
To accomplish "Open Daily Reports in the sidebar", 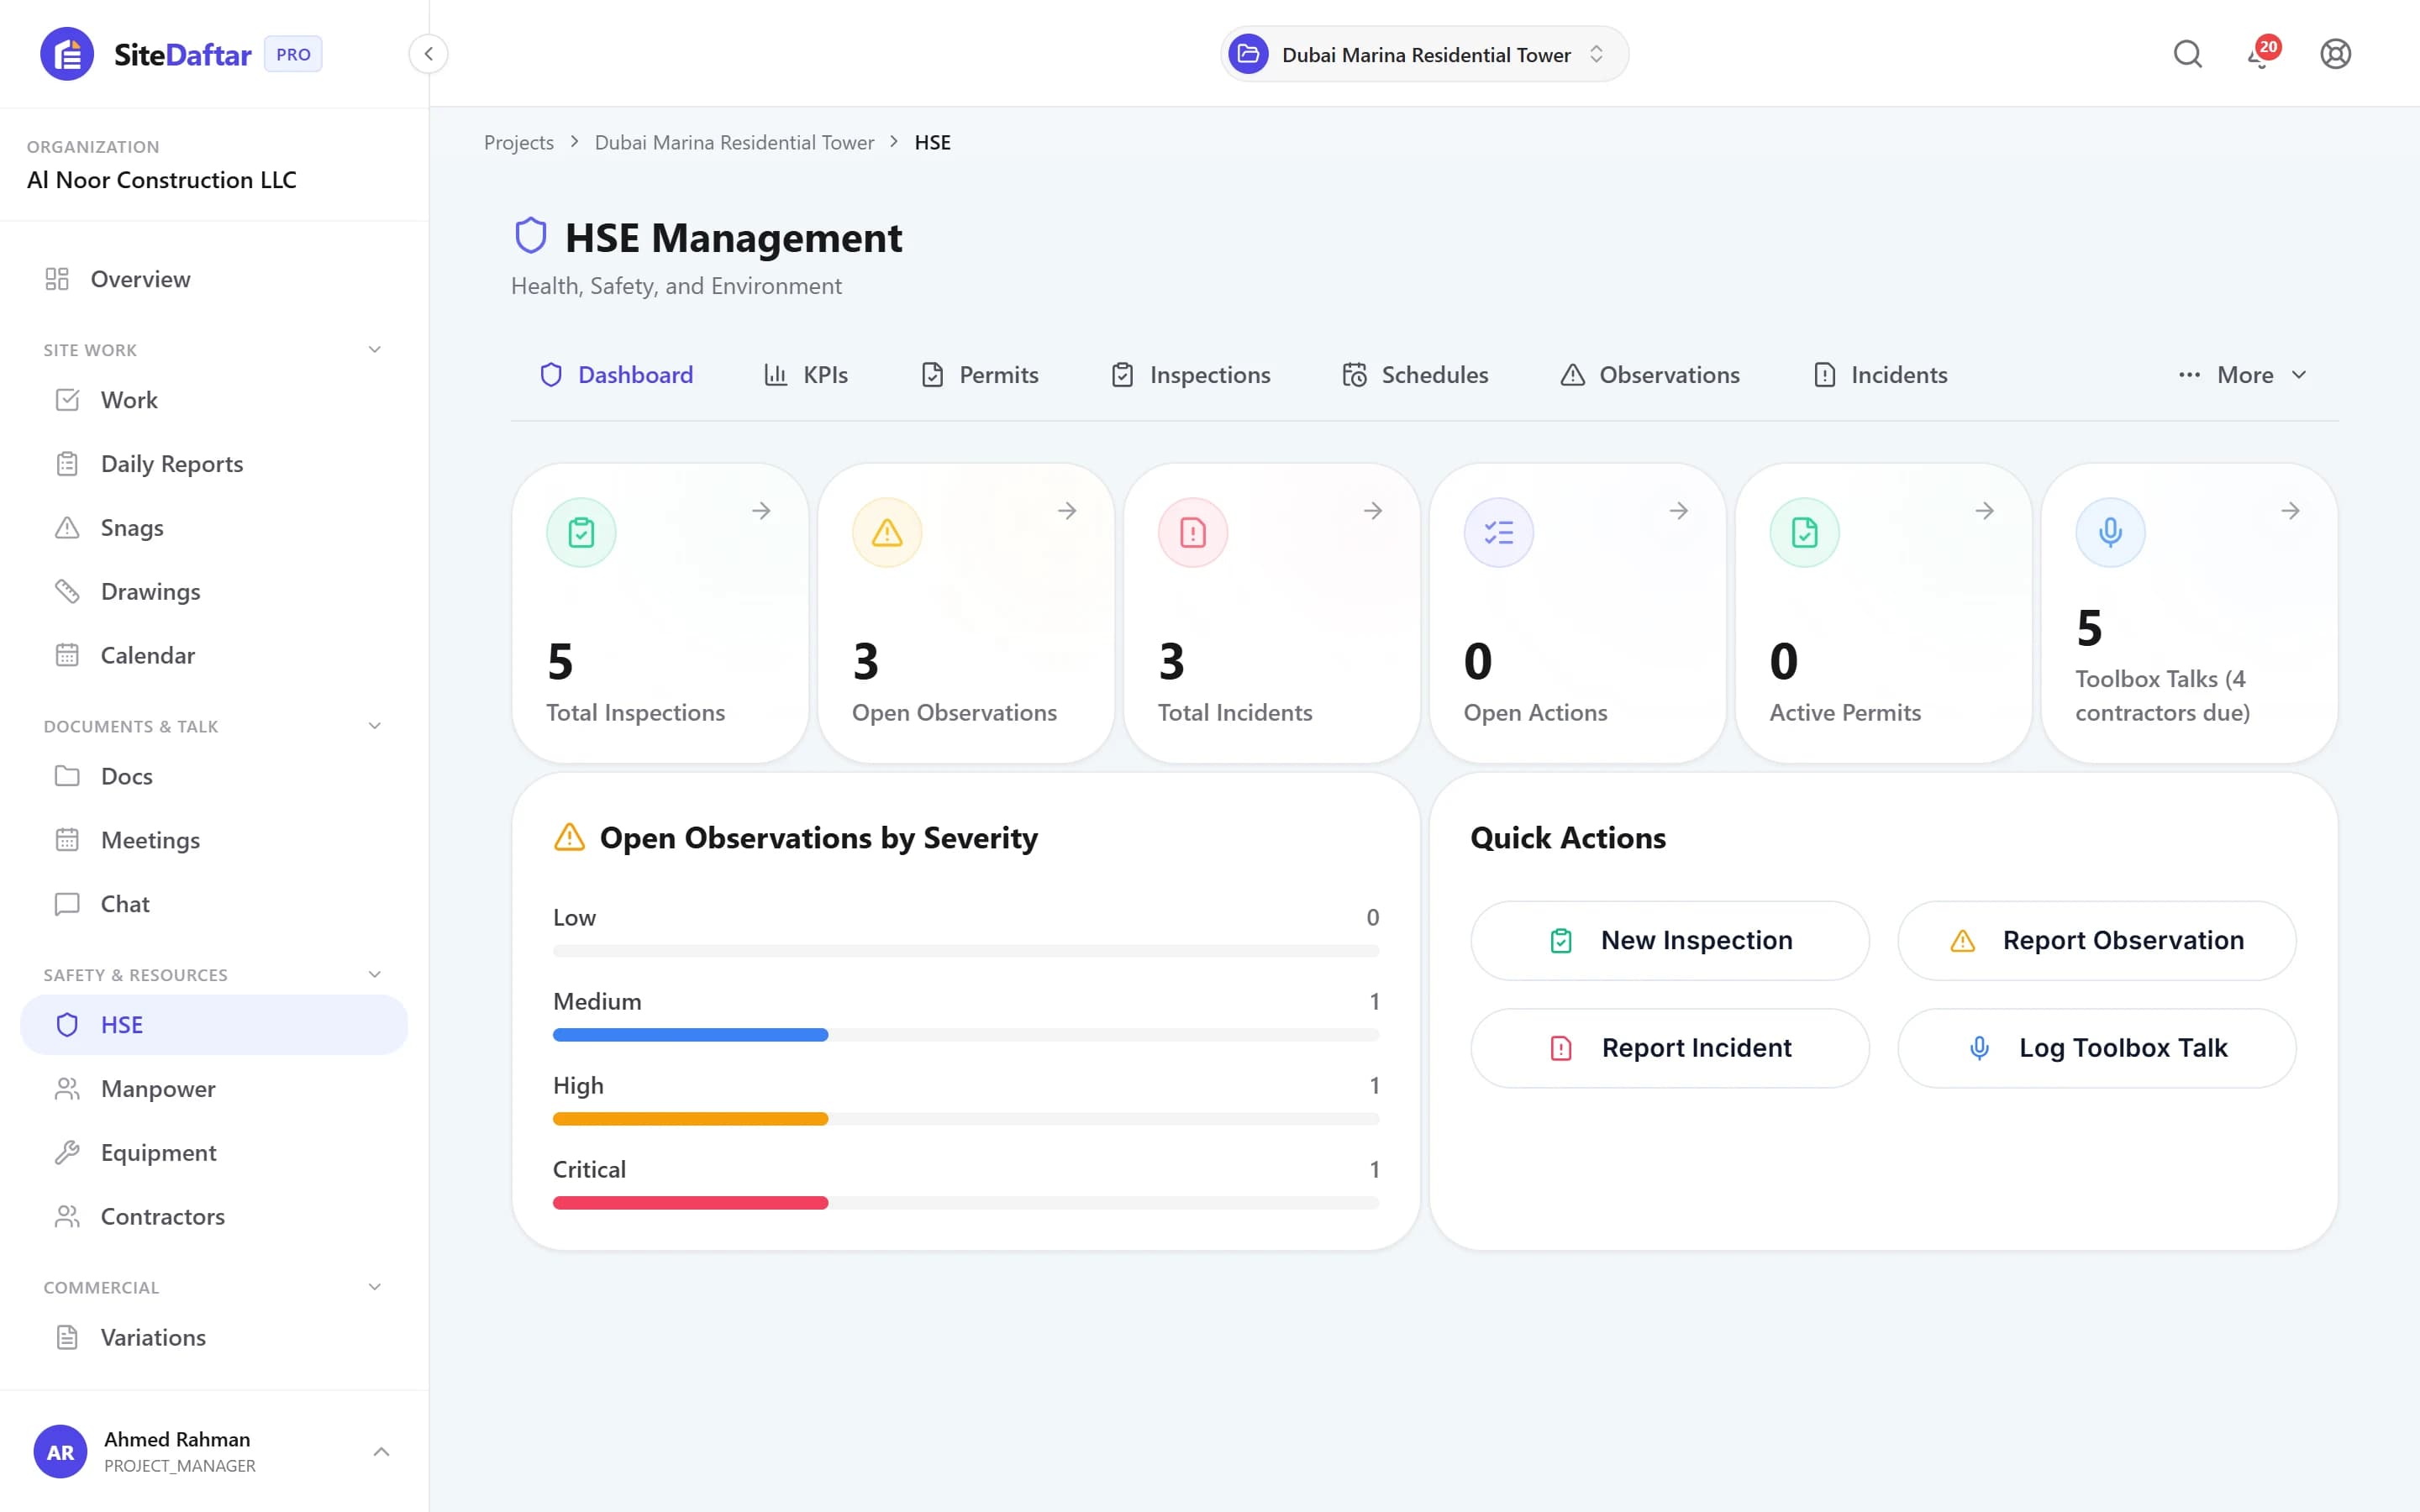I will pyautogui.click(x=214, y=464).
